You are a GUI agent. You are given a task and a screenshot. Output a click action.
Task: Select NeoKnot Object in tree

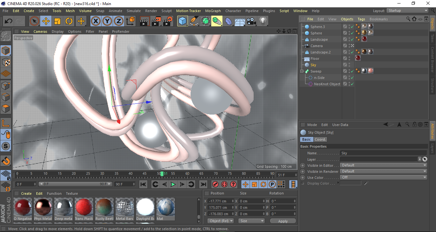327,84
